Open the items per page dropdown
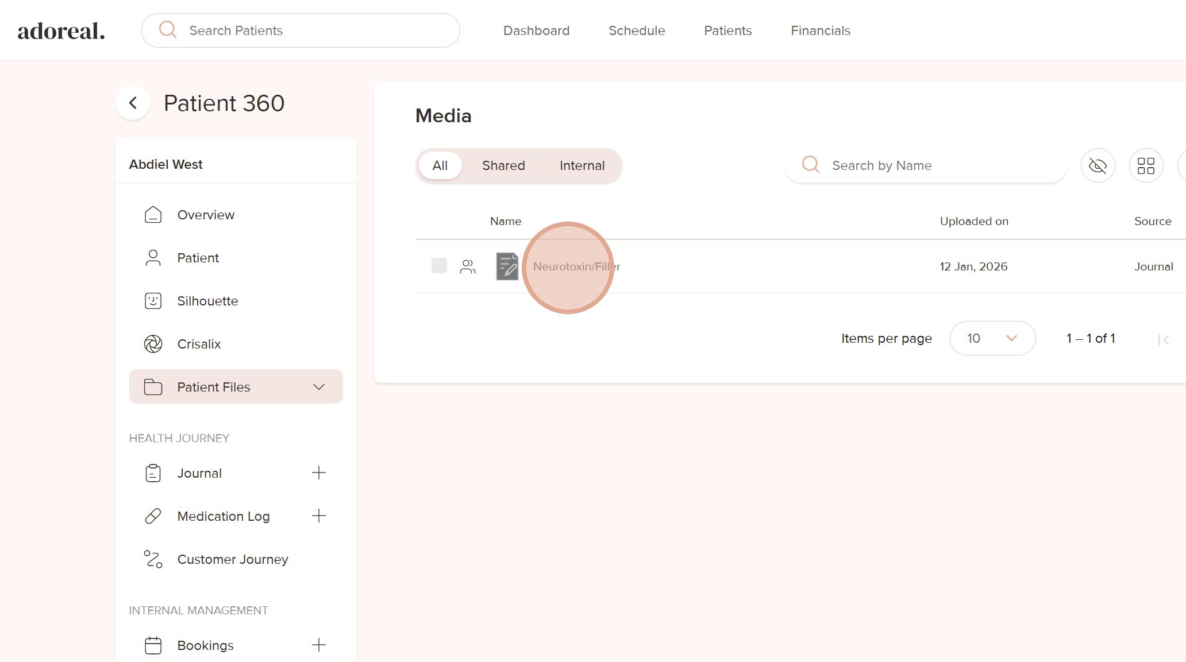 pyautogui.click(x=992, y=338)
